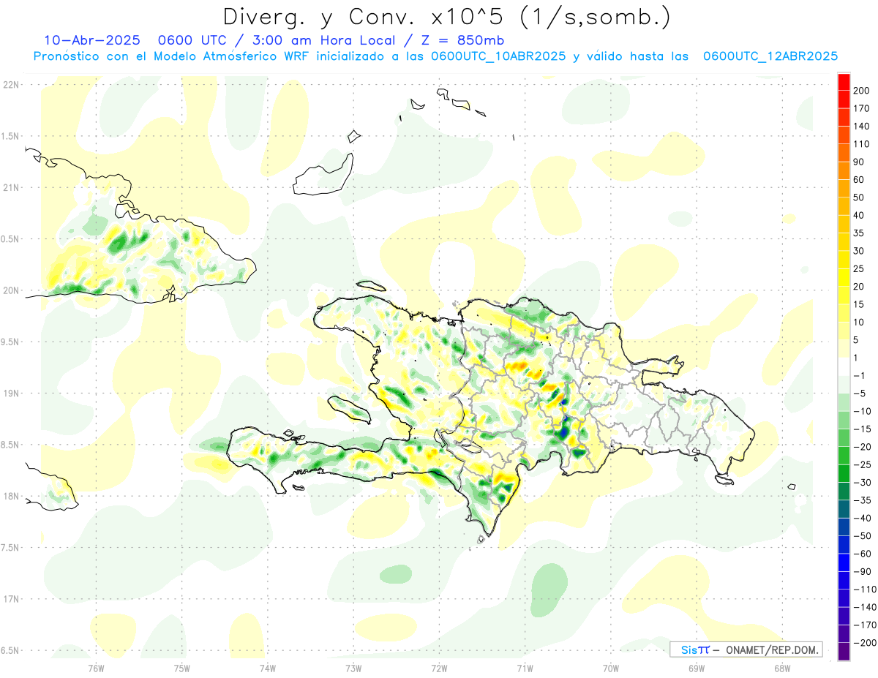Click the '73W' longitude axis label
The image size is (878, 678).
(353, 668)
